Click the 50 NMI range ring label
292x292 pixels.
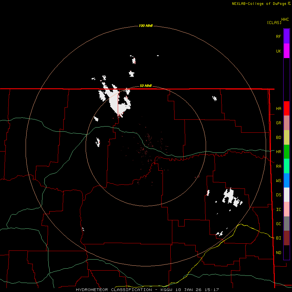pos(146,86)
